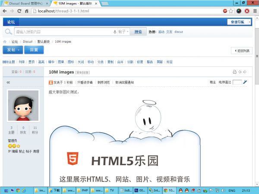This screenshot has width=259, height=194.
Task: Open the 快捷导航 dropdown arrow
Action: pyautogui.click(x=250, y=22)
